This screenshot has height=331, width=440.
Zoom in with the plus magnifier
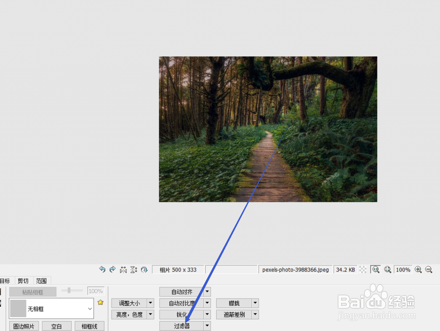pyautogui.click(x=418, y=269)
